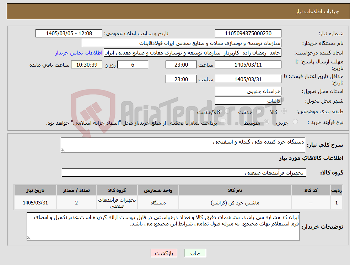The height and width of the screenshot is (265, 350).
Task: Click the unit cell دستگاه
Action: [158, 203]
